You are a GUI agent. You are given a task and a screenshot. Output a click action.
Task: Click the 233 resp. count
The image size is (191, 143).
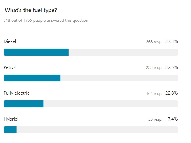(154, 67)
